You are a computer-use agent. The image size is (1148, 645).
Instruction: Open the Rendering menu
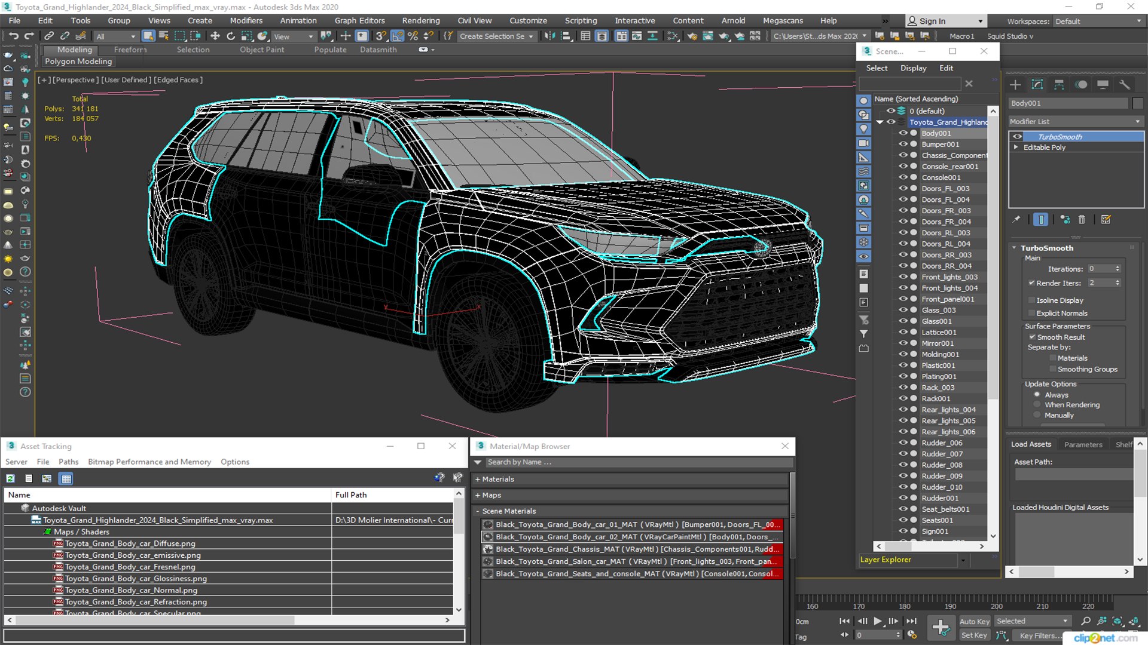click(421, 20)
